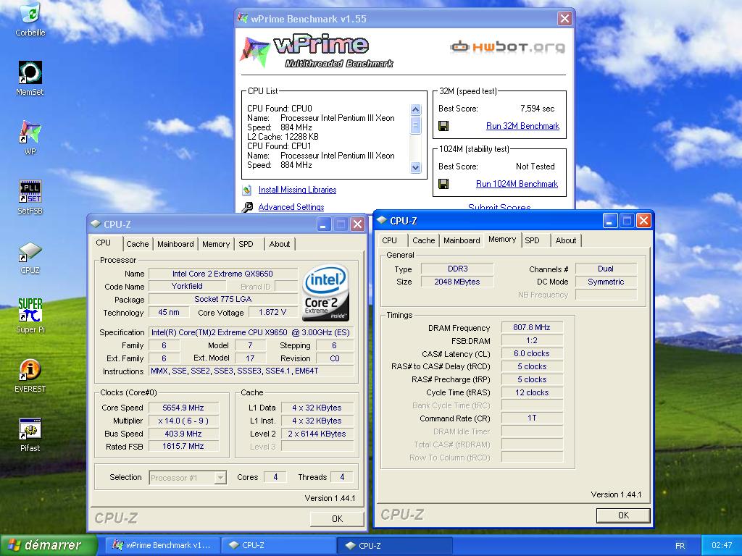Viewport: 742px width, 556px height.
Task: Switch to Mainboard tab in left CPU-Z
Action: pos(175,244)
